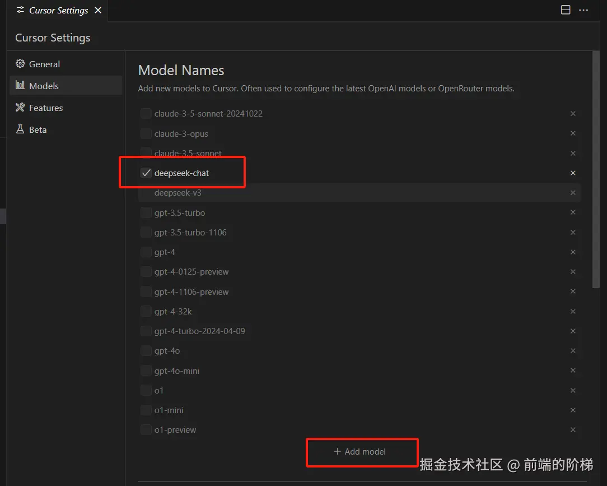Screen dimensions: 607x486
Task: Click the claude-3.5-sonnet model name
Action: [188, 154]
